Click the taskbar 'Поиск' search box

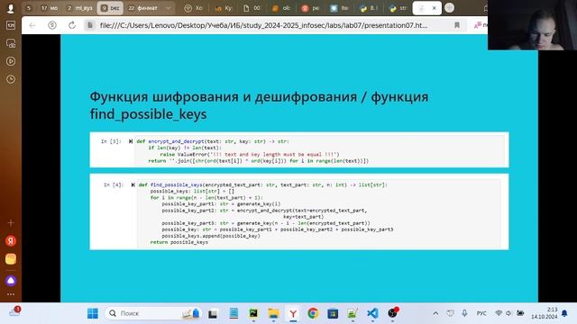click(153, 313)
